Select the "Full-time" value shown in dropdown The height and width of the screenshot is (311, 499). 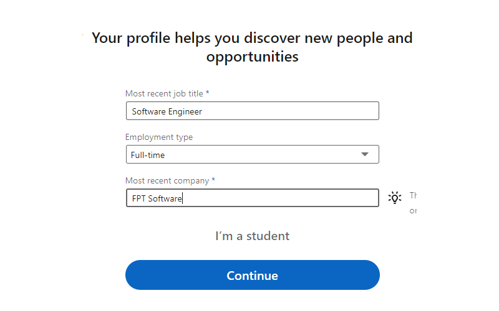(148, 155)
